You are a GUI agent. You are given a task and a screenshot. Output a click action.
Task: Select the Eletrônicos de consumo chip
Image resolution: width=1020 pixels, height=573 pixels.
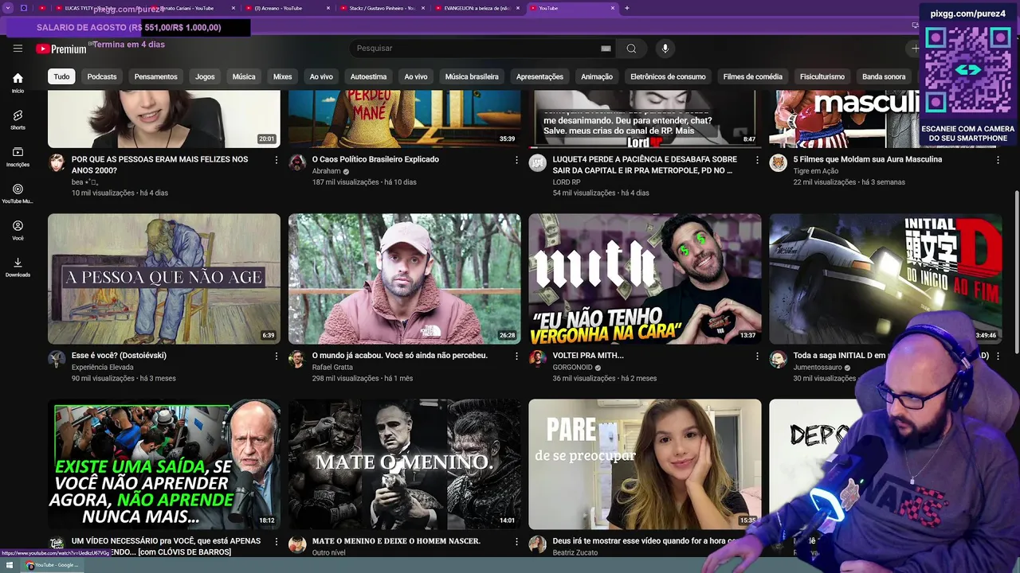pos(668,76)
